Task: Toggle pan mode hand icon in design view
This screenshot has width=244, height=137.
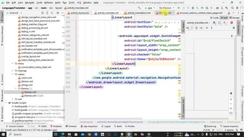Action: (x=231, y=93)
